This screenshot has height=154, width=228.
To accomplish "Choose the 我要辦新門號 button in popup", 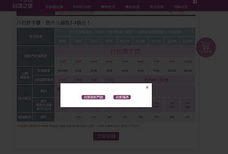I will pyautogui.click(x=93, y=97).
